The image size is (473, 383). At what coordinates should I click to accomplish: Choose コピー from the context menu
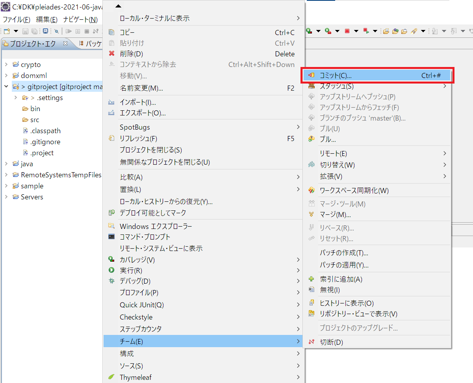pyautogui.click(x=203, y=32)
